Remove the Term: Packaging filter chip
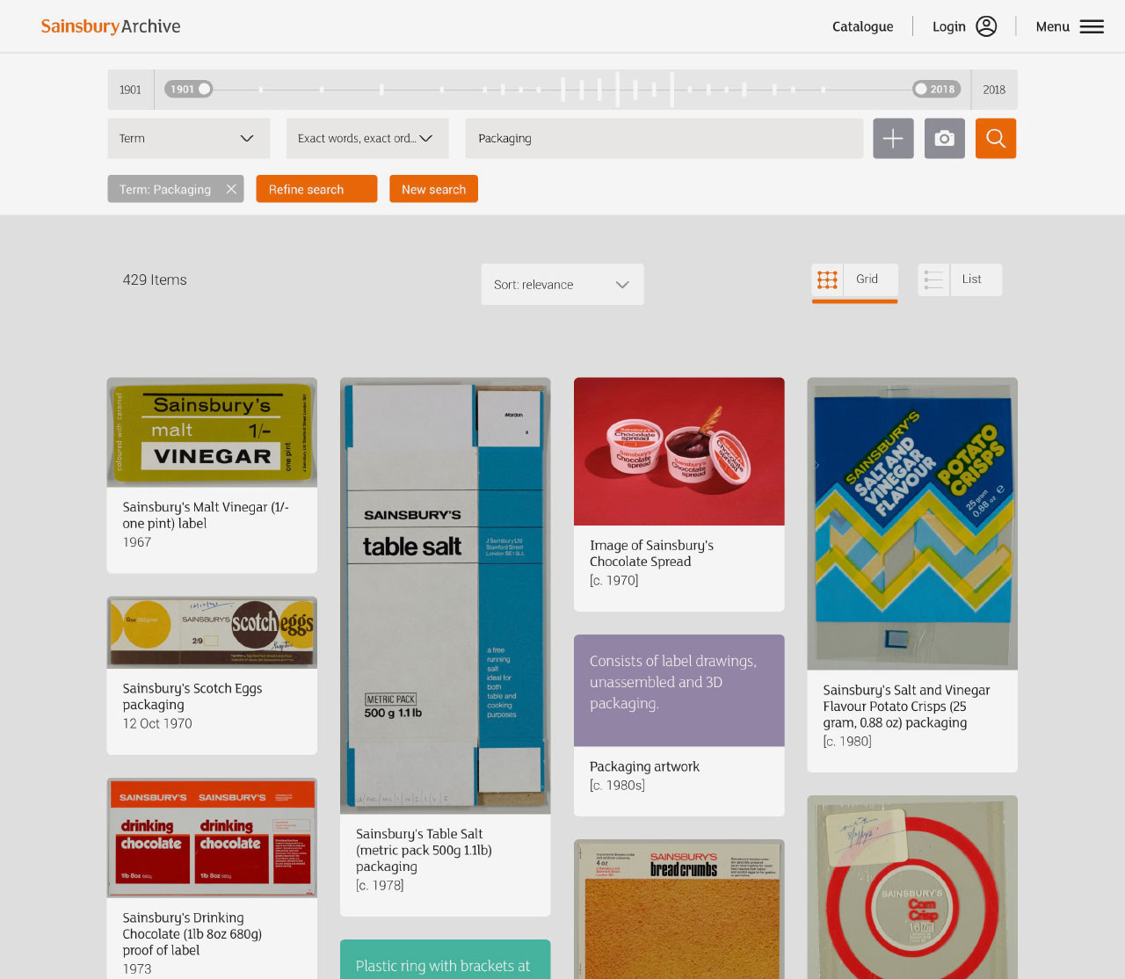Screen dimensions: 1125x979 tap(231, 189)
